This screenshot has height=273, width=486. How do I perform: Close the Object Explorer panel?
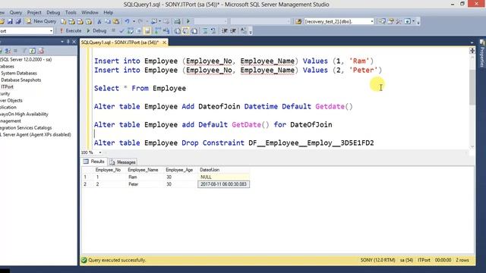click(x=74, y=42)
